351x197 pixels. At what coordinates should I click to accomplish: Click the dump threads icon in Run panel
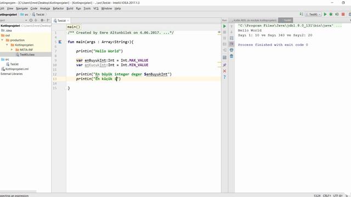tap(224, 44)
